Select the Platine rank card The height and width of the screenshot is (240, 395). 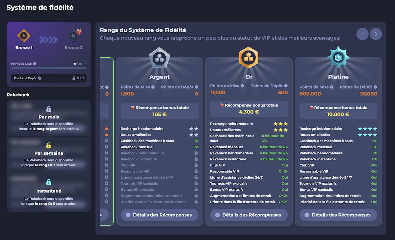point(338,77)
